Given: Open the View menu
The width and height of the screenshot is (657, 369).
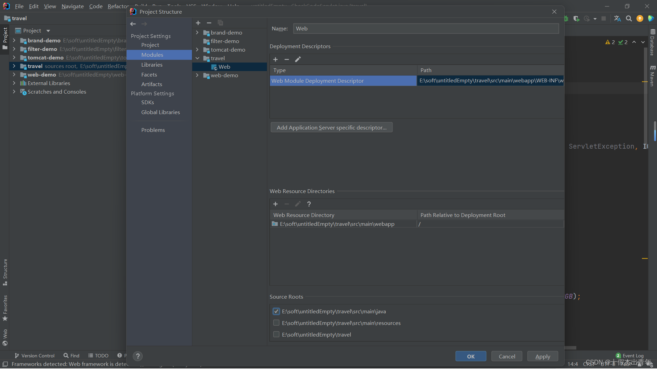Looking at the screenshot, I should pyautogui.click(x=50, y=6).
